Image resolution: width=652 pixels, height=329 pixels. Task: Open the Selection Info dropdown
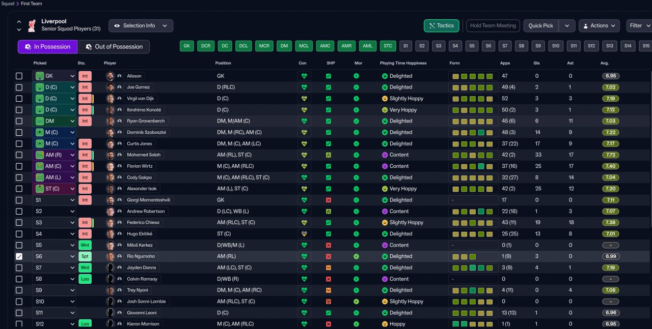(141, 26)
